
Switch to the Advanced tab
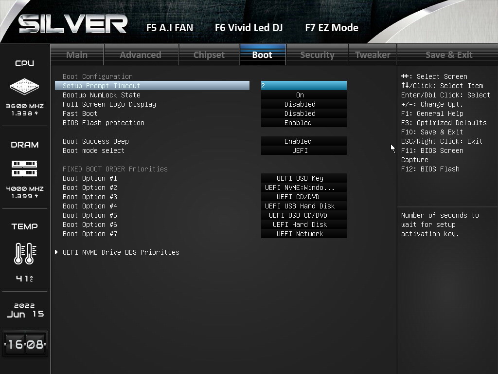point(141,55)
